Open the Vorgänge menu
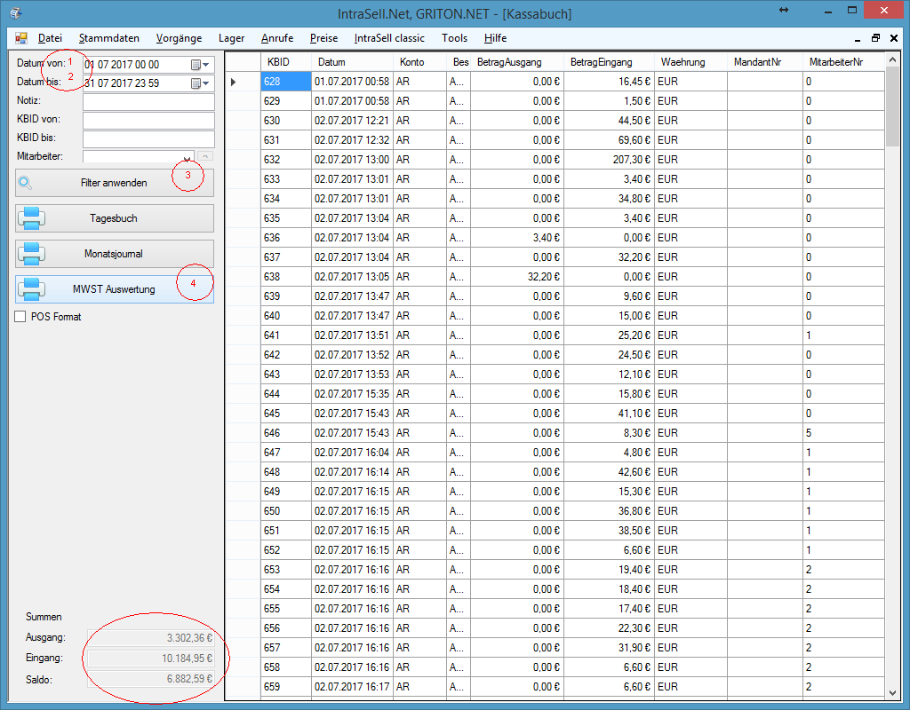The height and width of the screenshot is (710, 910). [179, 38]
